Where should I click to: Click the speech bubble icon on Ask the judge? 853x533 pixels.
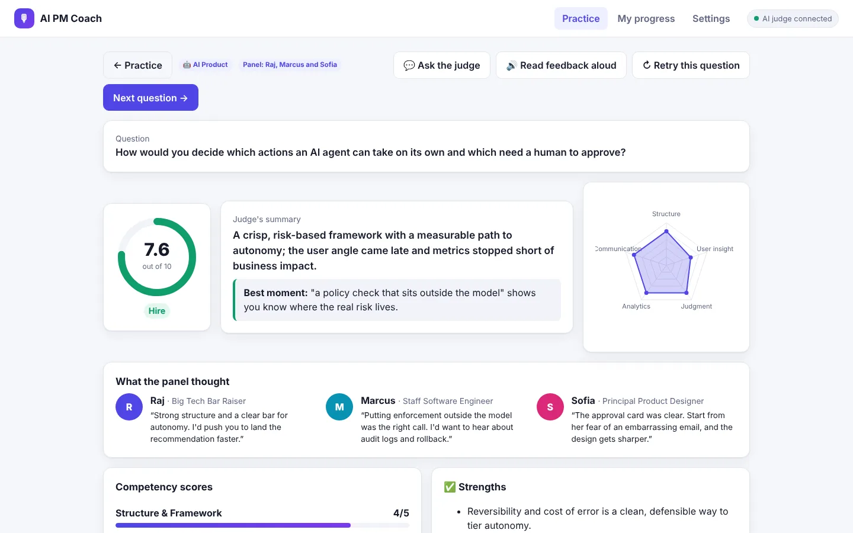click(x=409, y=65)
